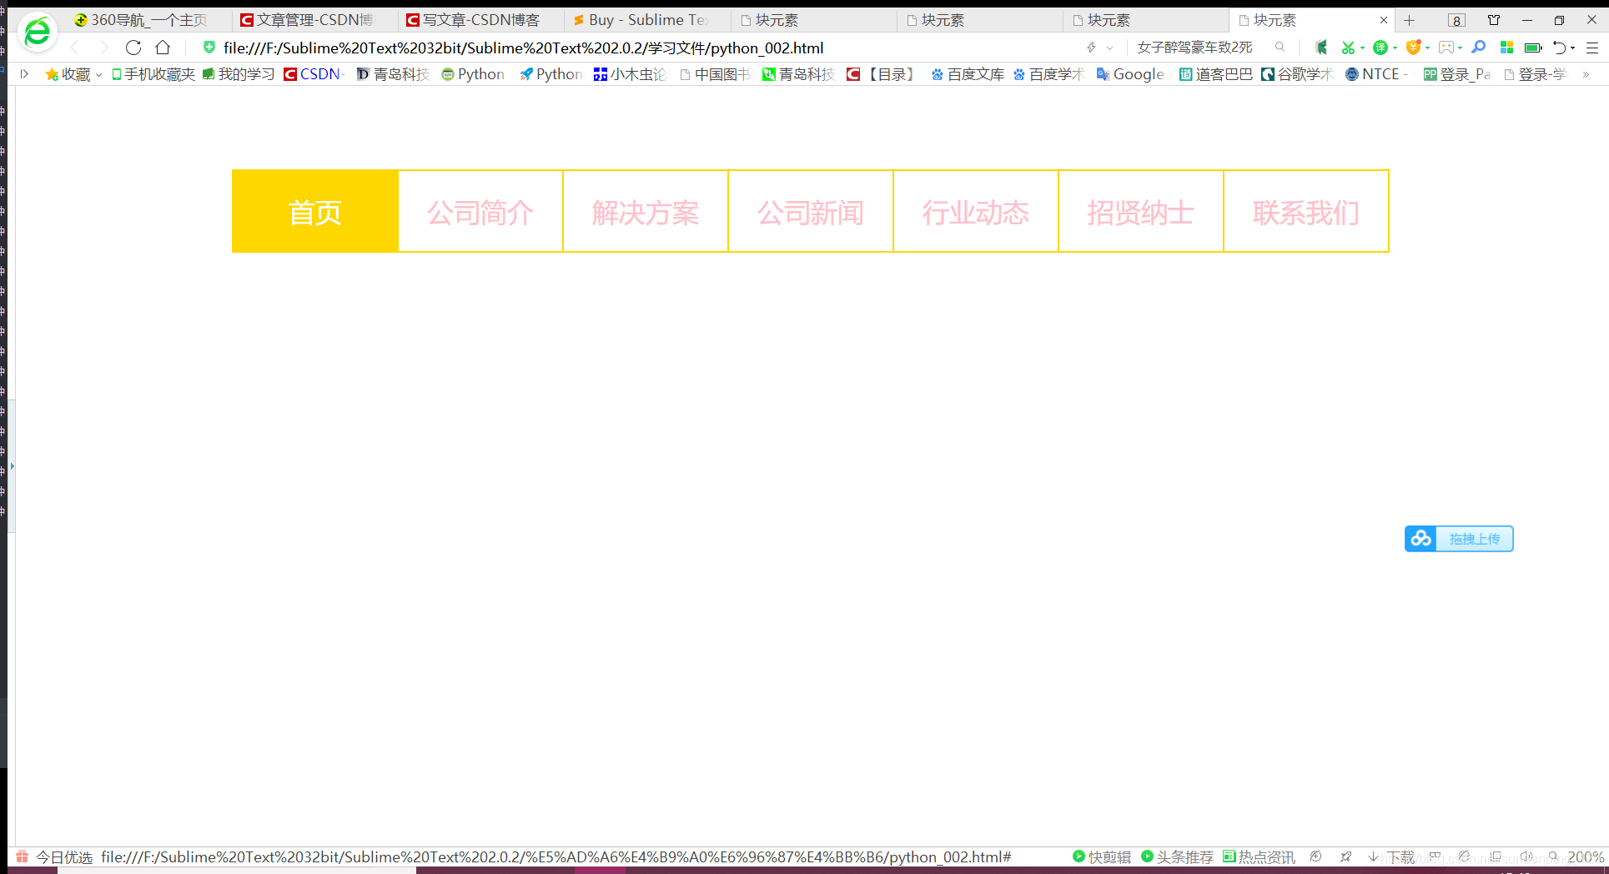
Task: Click the password key icon
Action: tap(1479, 48)
